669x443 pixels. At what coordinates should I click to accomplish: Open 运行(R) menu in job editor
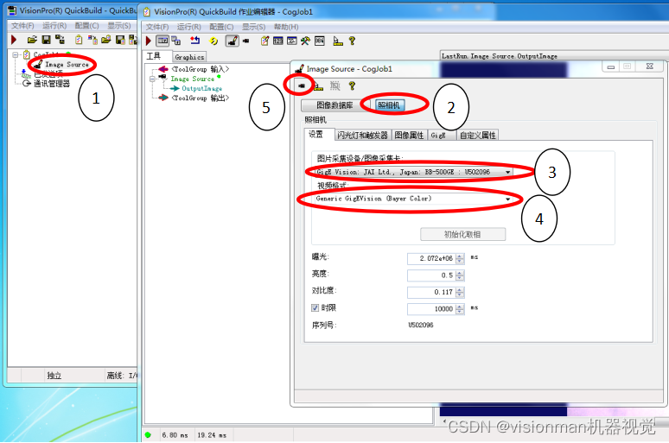pos(189,27)
